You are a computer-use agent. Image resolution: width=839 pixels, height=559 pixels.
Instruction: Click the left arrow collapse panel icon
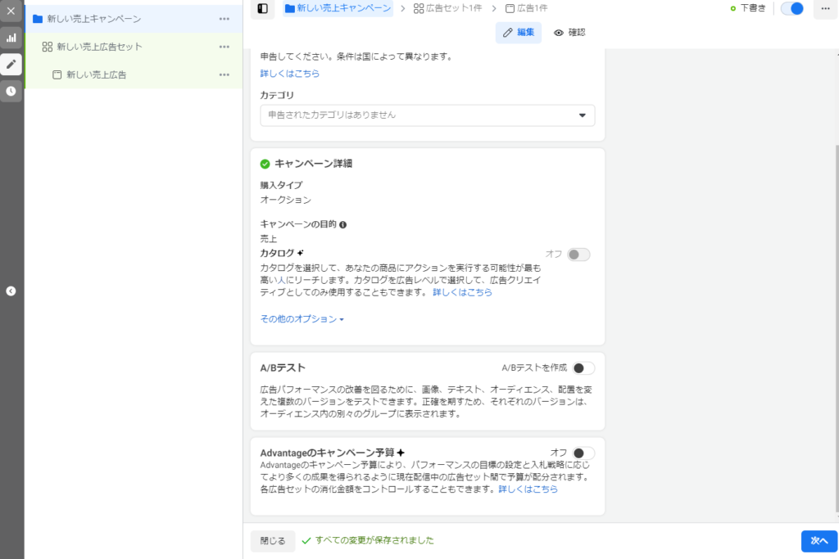(x=11, y=291)
